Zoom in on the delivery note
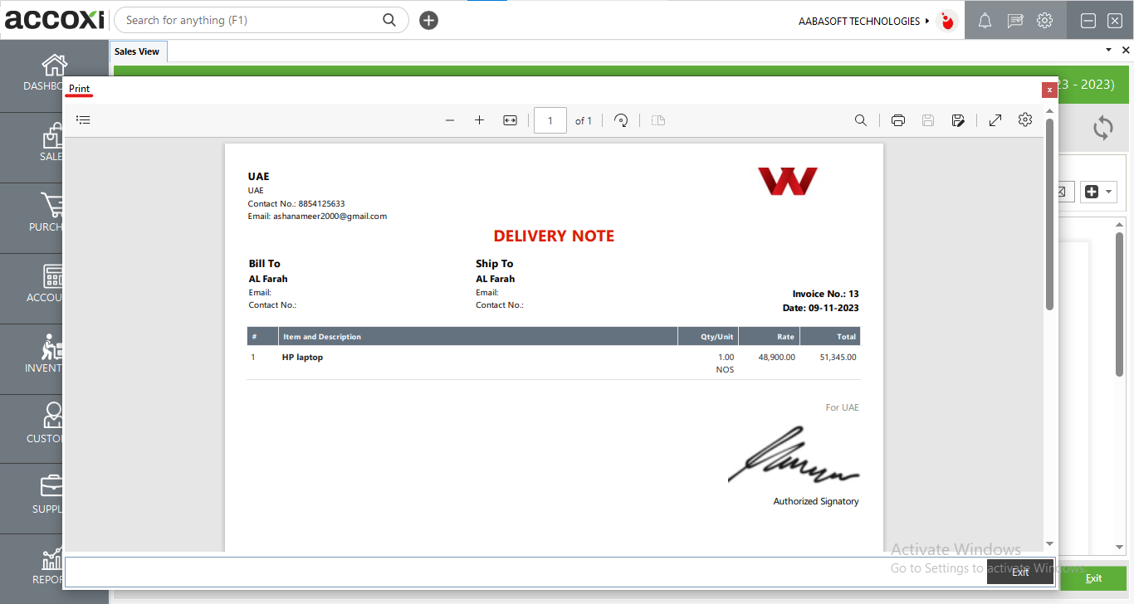Viewport: 1134px width, 604px height. point(479,119)
